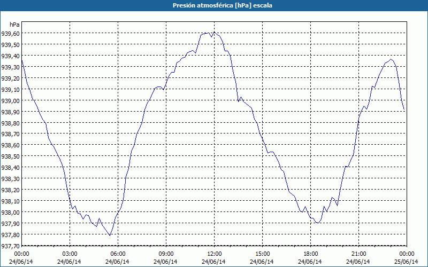Click the 939,20 y-axis value
Image resolution: width=428 pixels, height=267 pixels.
coord(10,78)
